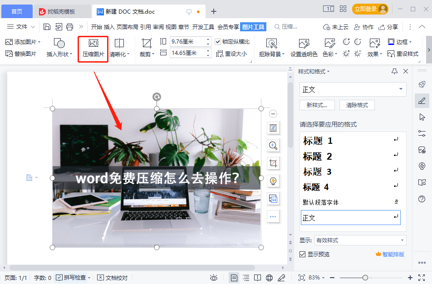The image size is (432, 284).
Task: Click Remove Background (抠除背景)
Action: pyautogui.click(x=271, y=48)
